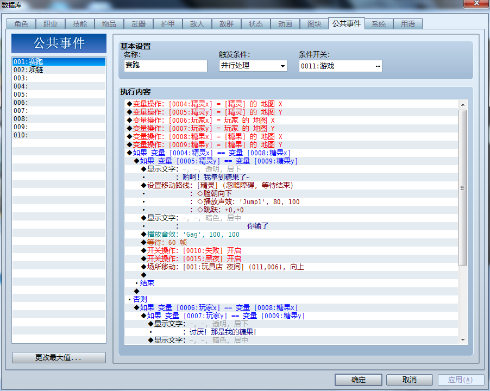Select the 场所移动: [001:玩具店 夜间] command
This screenshot has height=391, width=490.
[292, 267]
